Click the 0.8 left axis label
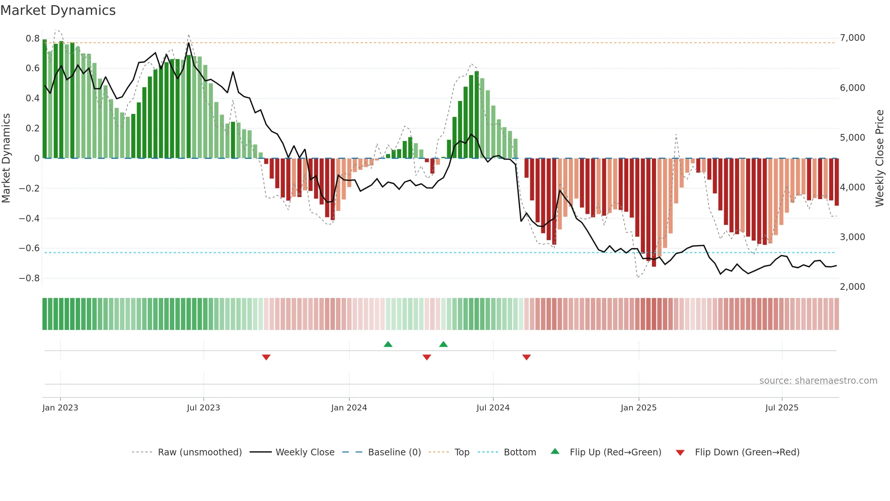Image resolution: width=890 pixels, height=501 pixels. click(x=33, y=38)
